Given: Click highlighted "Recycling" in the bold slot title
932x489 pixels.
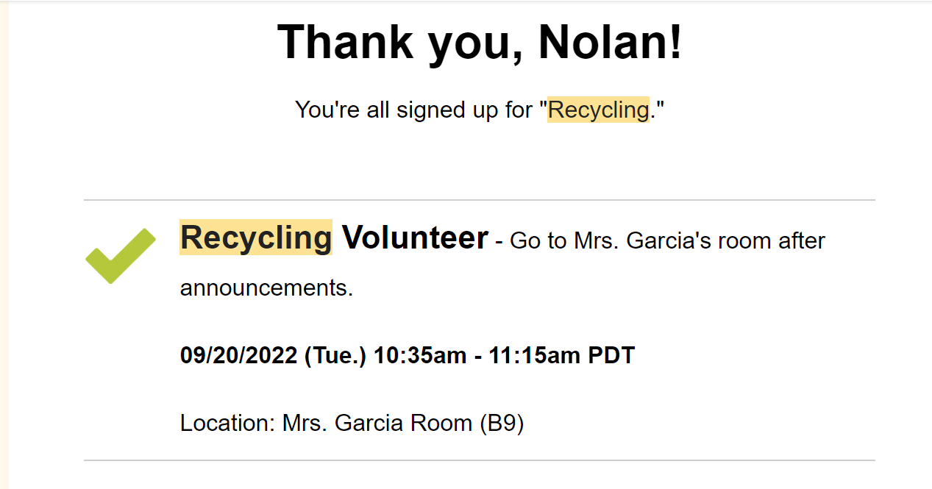Looking at the screenshot, I should point(256,238).
